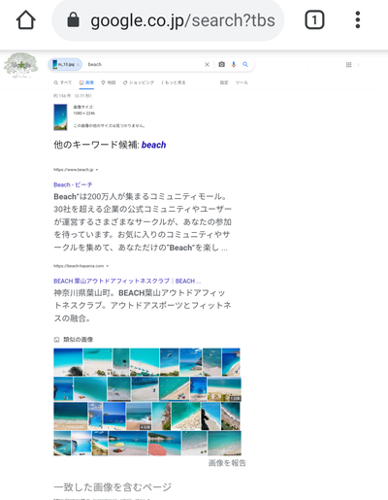Open the Beach - ビーチ result link
This screenshot has width=388, height=500.
coord(73,184)
